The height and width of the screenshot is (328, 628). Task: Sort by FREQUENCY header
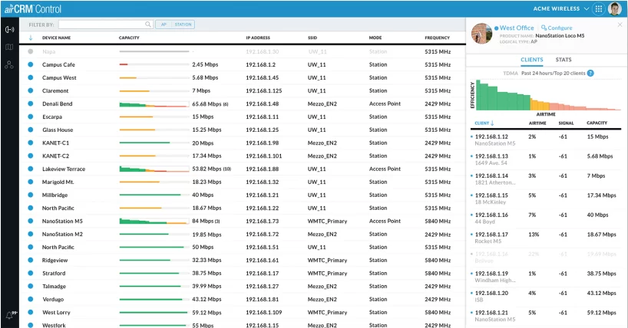point(438,38)
